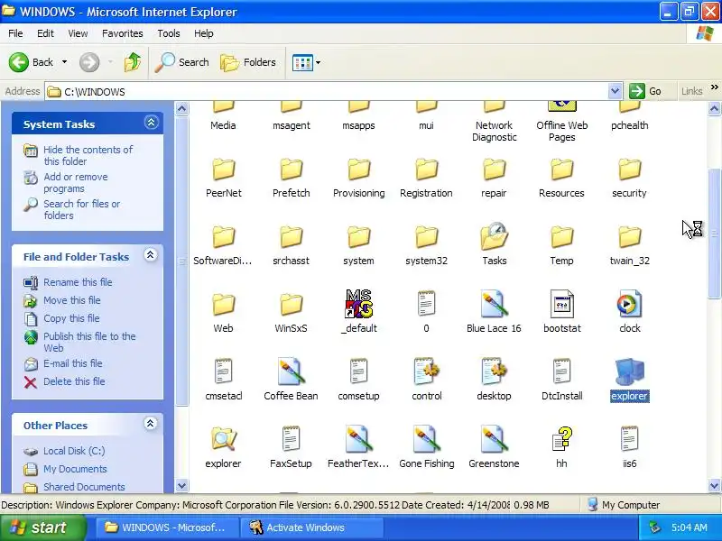Select the iis6 text file icon

coord(629,439)
